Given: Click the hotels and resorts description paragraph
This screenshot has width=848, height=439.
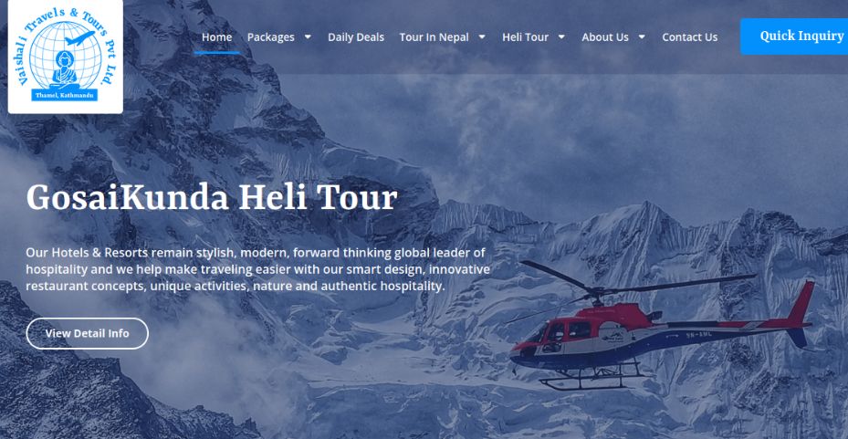Looking at the screenshot, I should tap(258, 269).
